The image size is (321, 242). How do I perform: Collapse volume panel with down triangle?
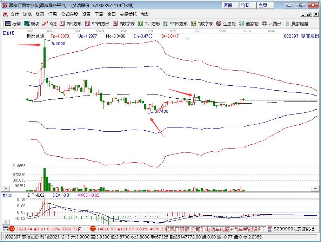pos(6,188)
